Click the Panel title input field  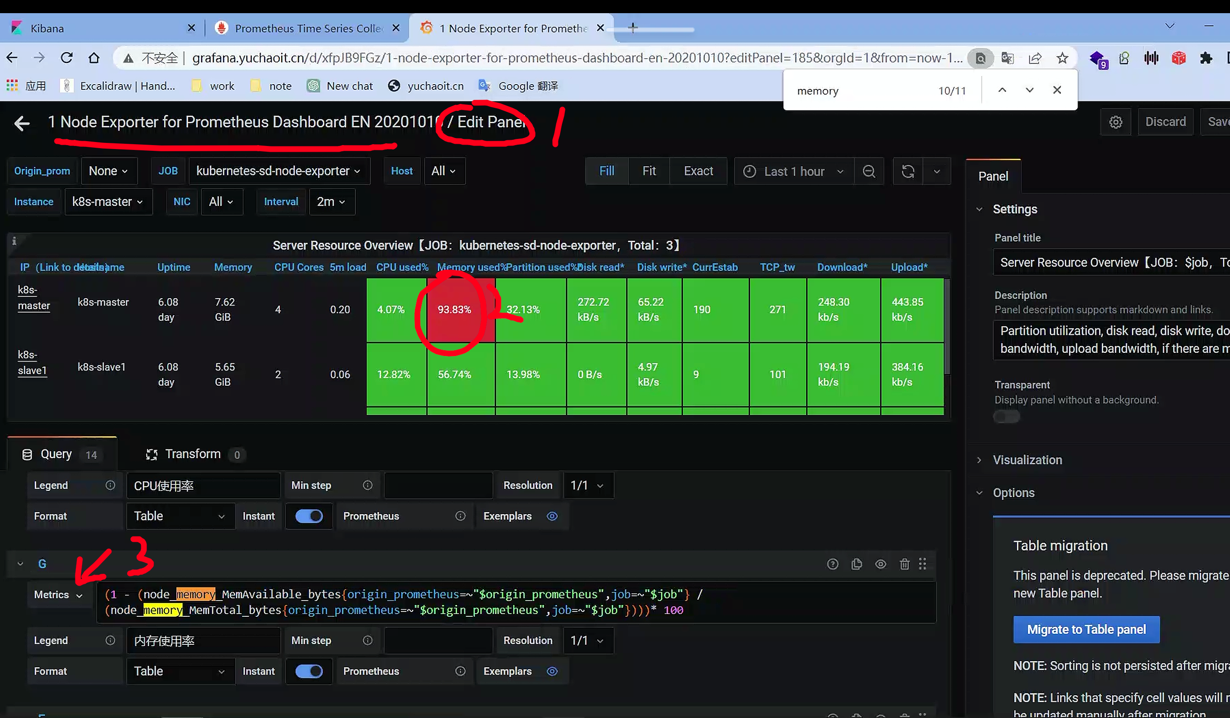1108,263
